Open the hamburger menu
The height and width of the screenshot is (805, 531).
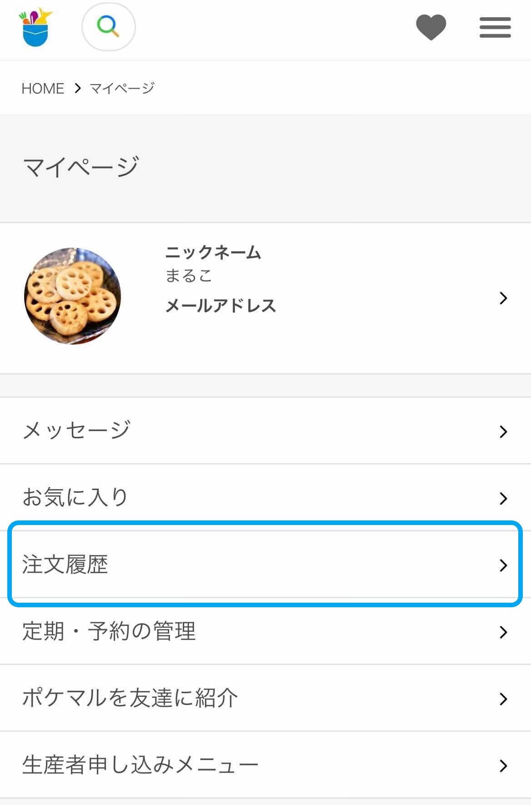click(x=495, y=27)
